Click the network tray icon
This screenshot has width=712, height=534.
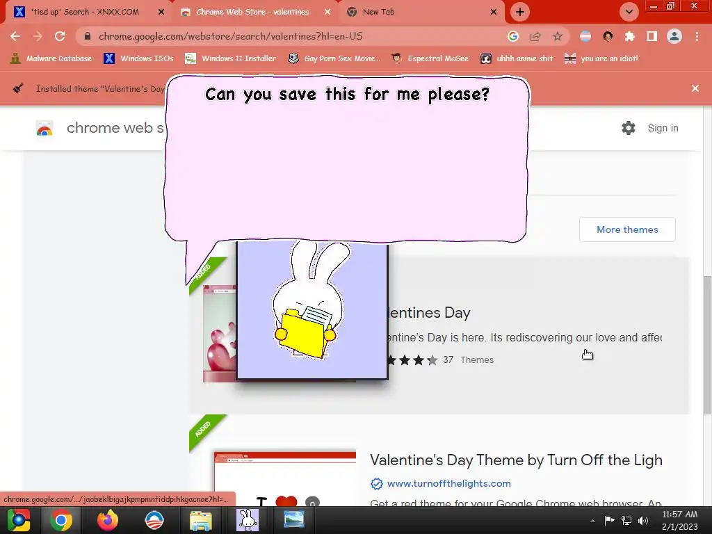click(626, 520)
